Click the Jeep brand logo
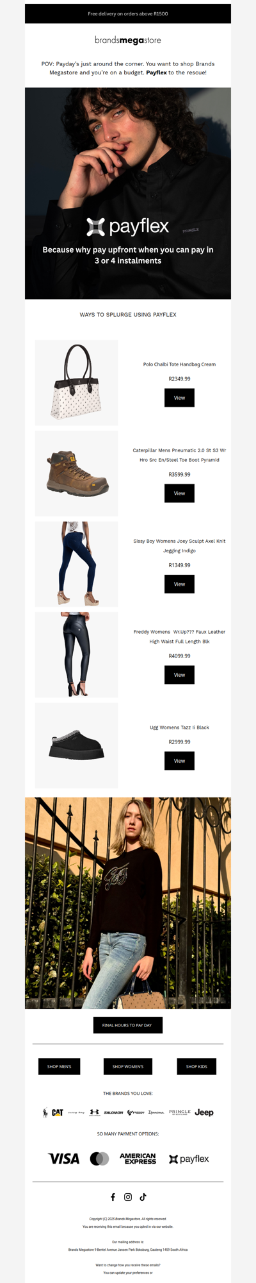 tap(204, 1112)
